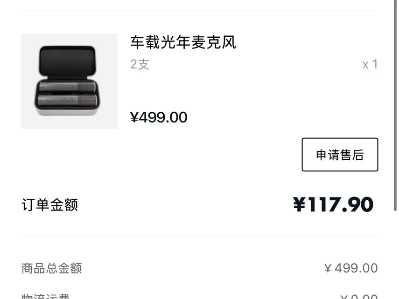The width and height of the screenshot is (399, 299).
Task: Click the scrollbar track below the thumb
Action: pos(395,255)
